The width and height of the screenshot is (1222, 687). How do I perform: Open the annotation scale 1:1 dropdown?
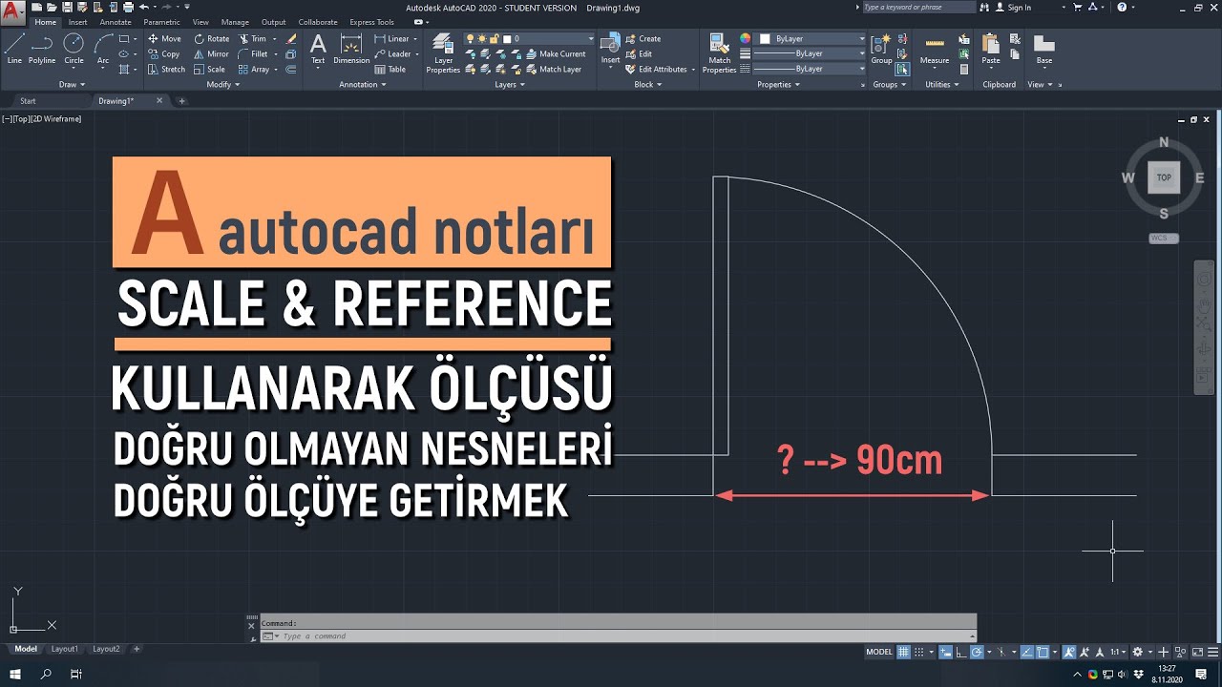1116,652
